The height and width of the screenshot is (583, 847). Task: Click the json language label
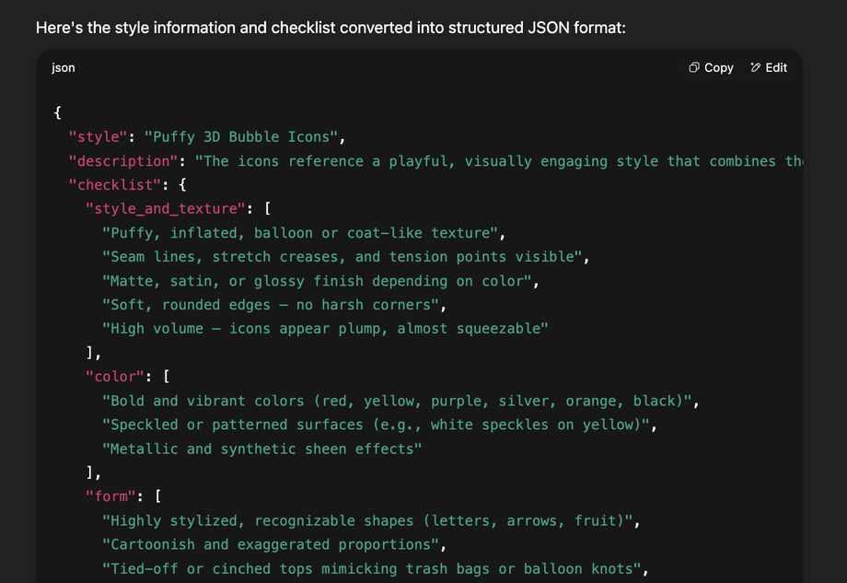pyautogui.click(x=64, y=67)
